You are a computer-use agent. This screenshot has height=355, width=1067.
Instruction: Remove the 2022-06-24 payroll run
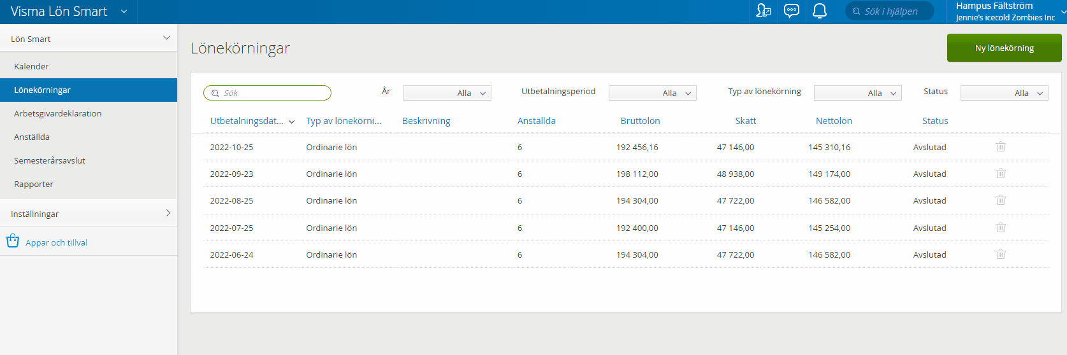click(1000, 254)
